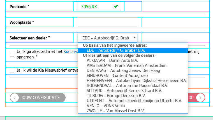Click the left chevron circle icon

tap(14, 98)
